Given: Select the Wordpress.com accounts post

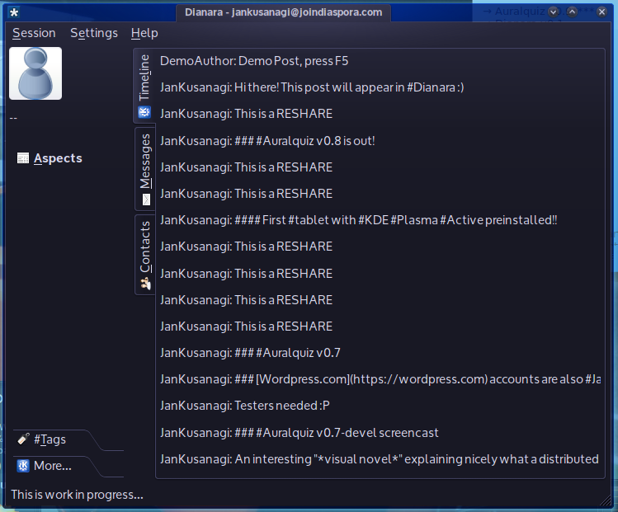Looking at the screenshot, I should [x=380, y=379].
